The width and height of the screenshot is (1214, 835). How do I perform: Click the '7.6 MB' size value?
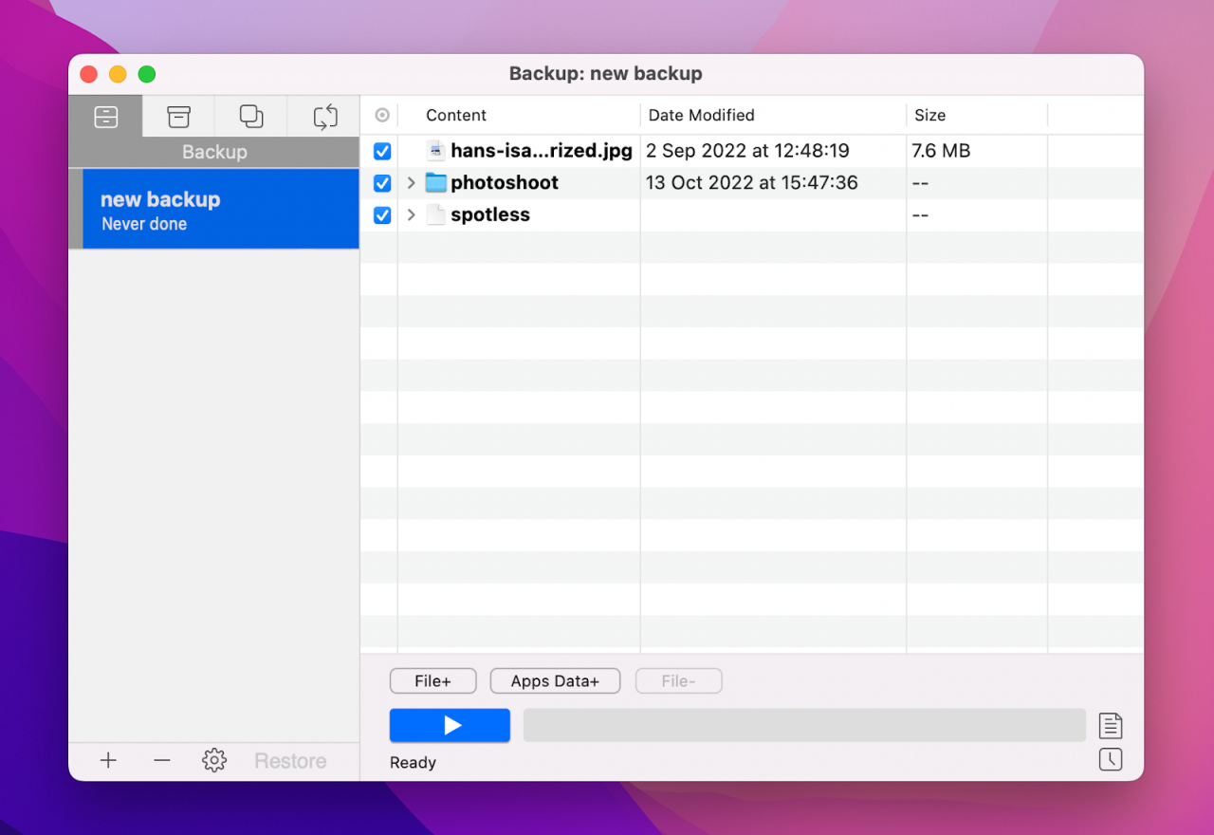click(941, 151)
